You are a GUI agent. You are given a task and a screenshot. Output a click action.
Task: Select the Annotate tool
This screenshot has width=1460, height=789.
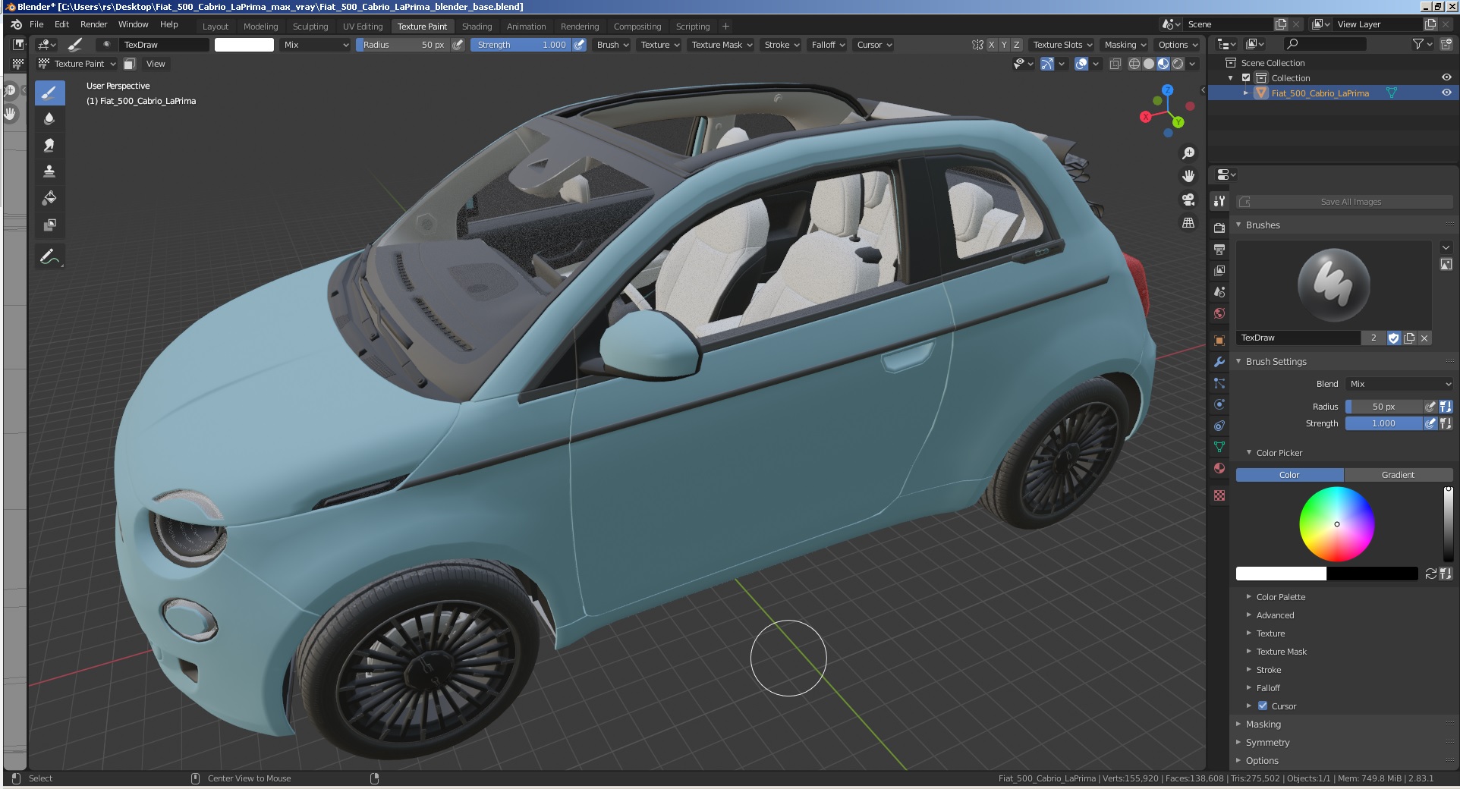49,257
